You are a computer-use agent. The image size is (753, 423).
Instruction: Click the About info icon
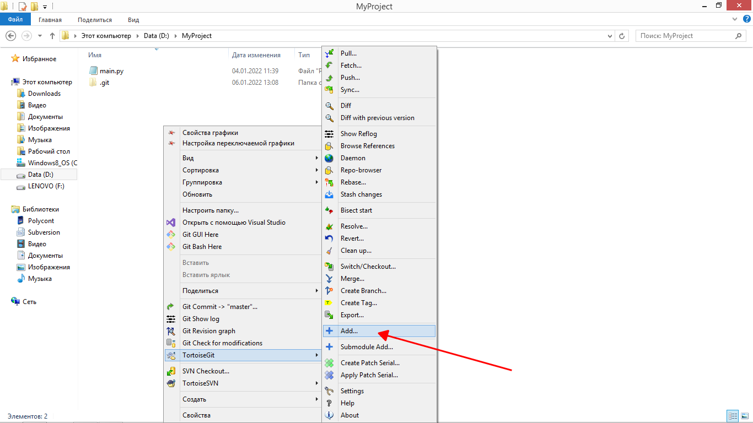pyautogui.click(x=330, y=415)
